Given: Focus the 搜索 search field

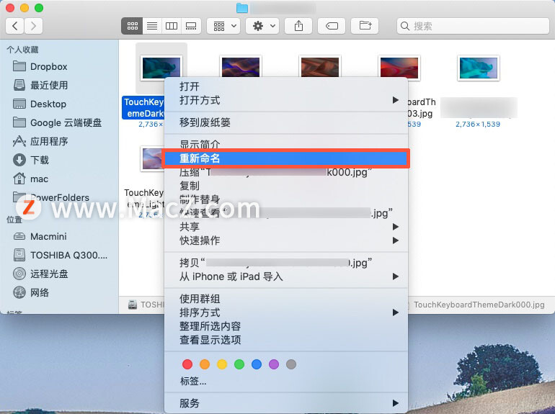Looking at the screenshot, I should (473, 26).
